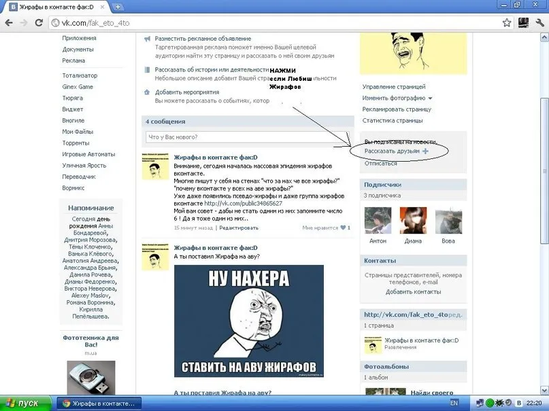Click Рекламировать страницу link
Image resolution: width=549 pixels, height=411 pixels.
pos(397,109)
